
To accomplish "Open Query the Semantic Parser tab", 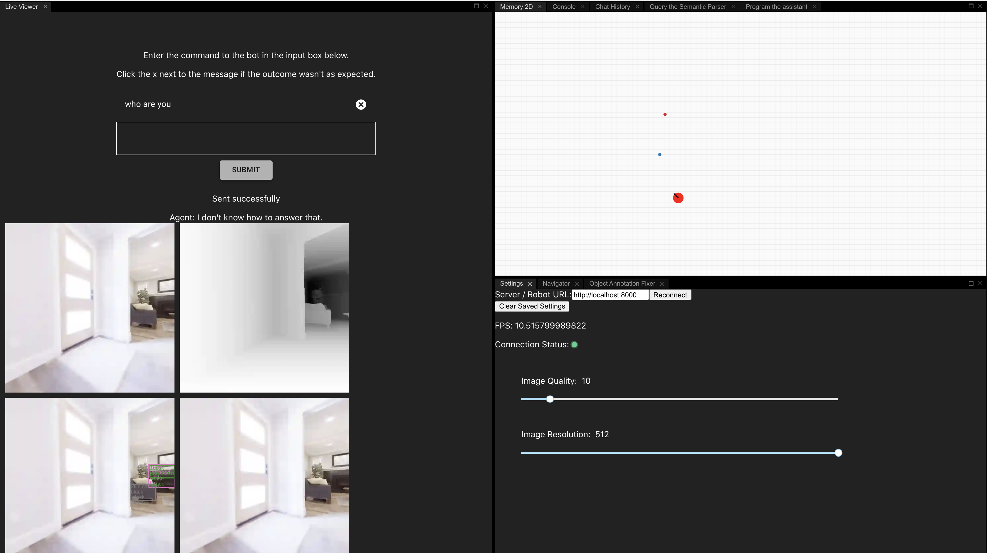I will 687,6.
